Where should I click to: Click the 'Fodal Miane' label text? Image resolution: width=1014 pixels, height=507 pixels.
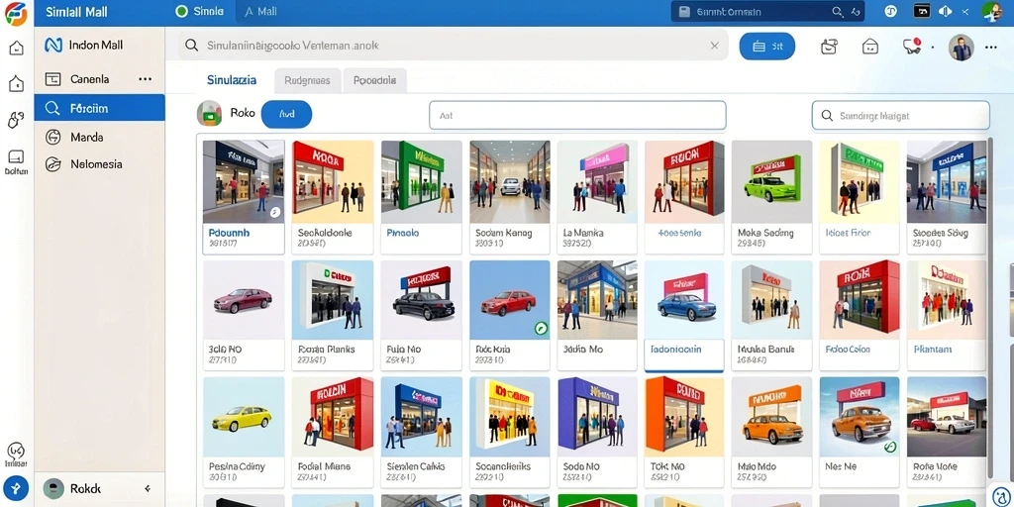click(324, 465)
